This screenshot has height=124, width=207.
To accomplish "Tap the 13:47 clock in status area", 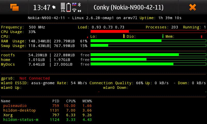I will click(42, 7).
